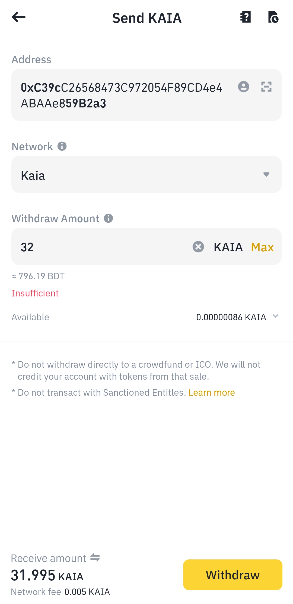293x604 pixels.
Task: Open withdrawal history icon
Action: (273, 17)
